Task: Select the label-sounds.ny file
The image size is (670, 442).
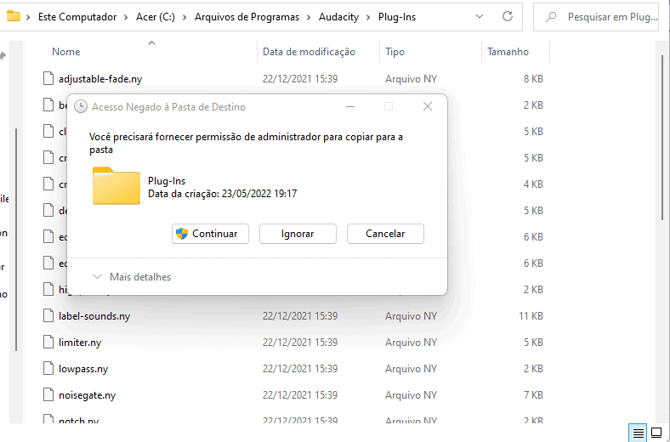Action: pos(94,316)
